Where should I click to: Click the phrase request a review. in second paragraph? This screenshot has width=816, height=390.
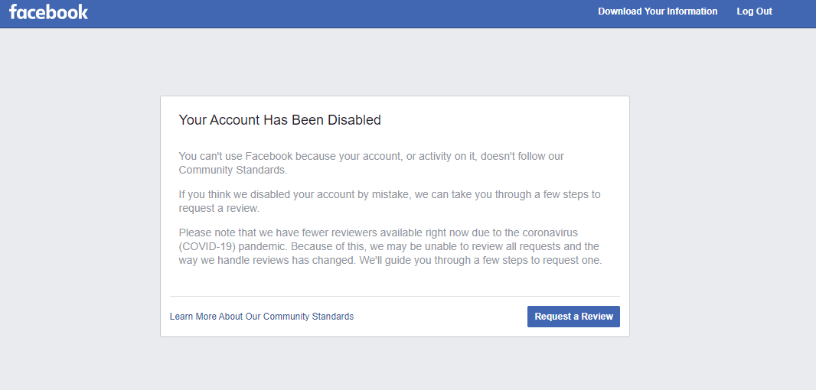pyautogui.click(x=219, y=209)
